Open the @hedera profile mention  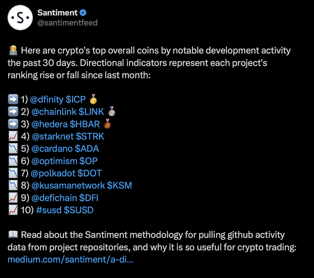[x=49, y=124]
